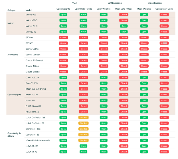Click Open Data + Code header under VLM
Image resolution: width=178 pixels, height=159 pixels.
point(83,9)
